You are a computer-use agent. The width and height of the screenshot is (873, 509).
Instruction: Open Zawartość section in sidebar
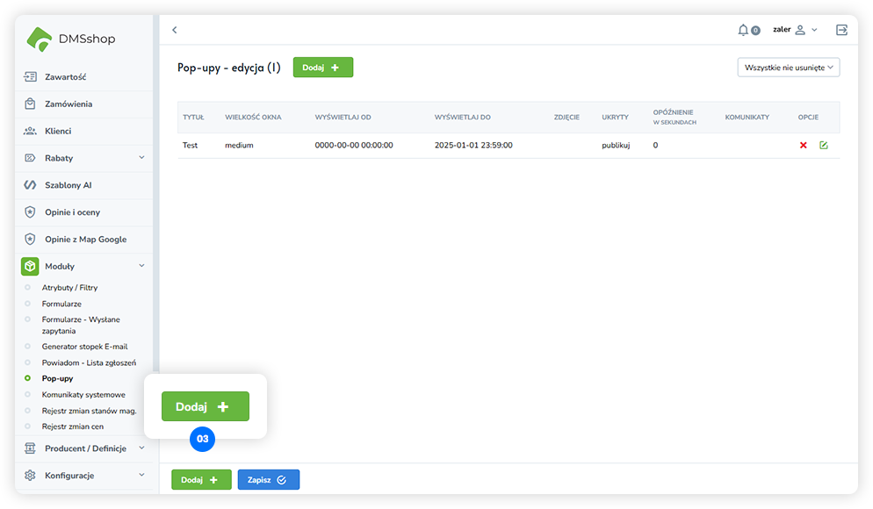(65, 76)
